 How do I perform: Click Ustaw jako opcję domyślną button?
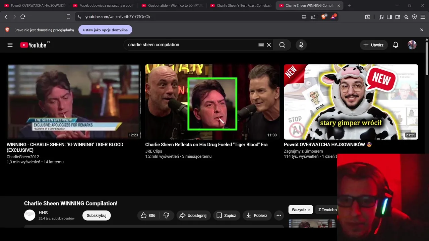[x=105, y=30]
